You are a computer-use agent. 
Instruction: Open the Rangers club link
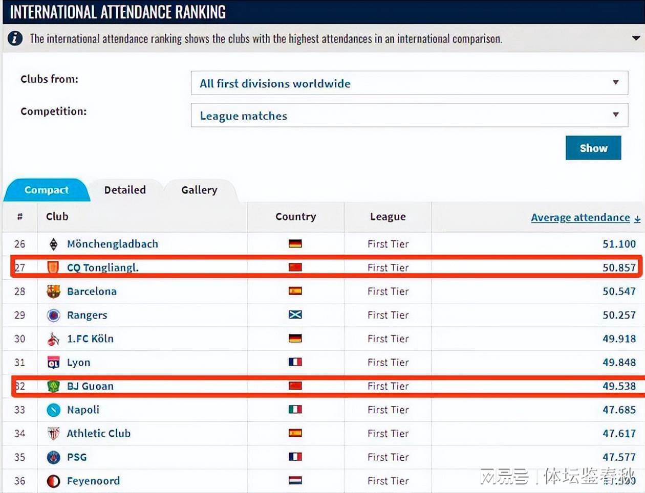[x=87, y=315]
